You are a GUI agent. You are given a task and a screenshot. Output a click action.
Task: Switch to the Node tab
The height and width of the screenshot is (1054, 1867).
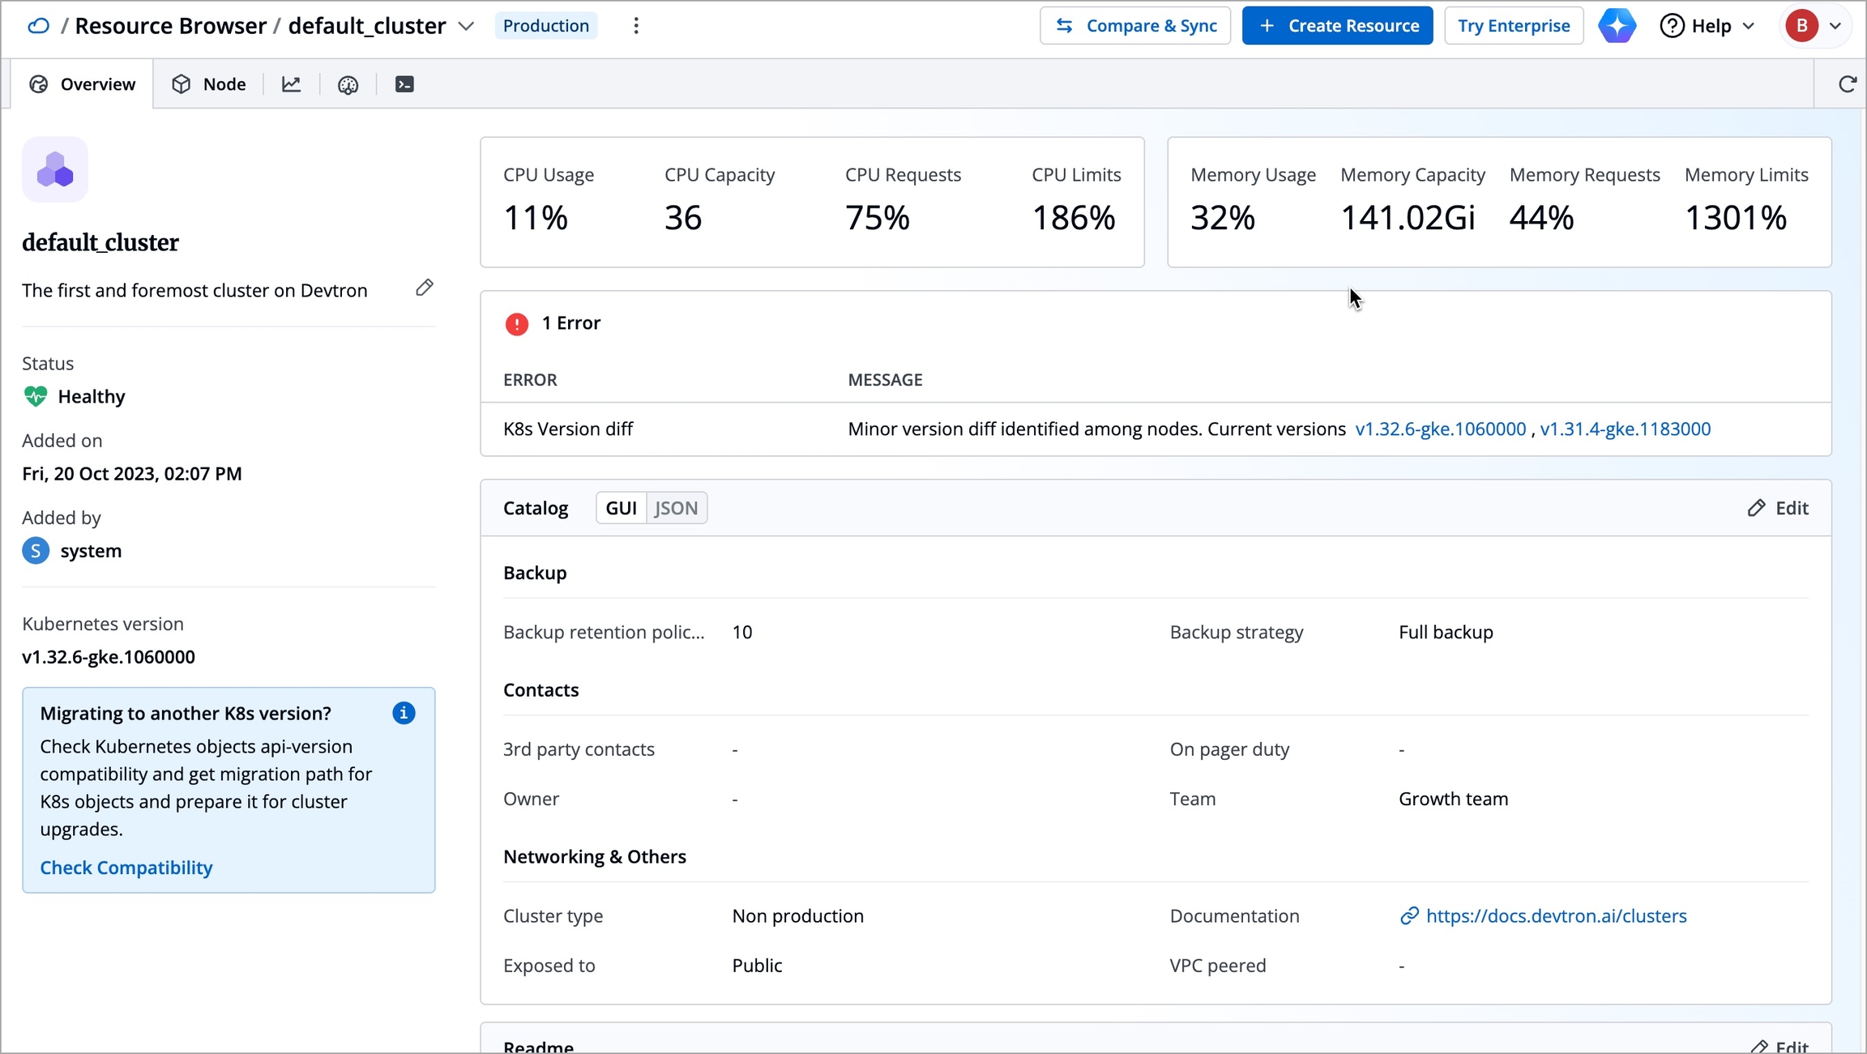click(x=209, y=84)
